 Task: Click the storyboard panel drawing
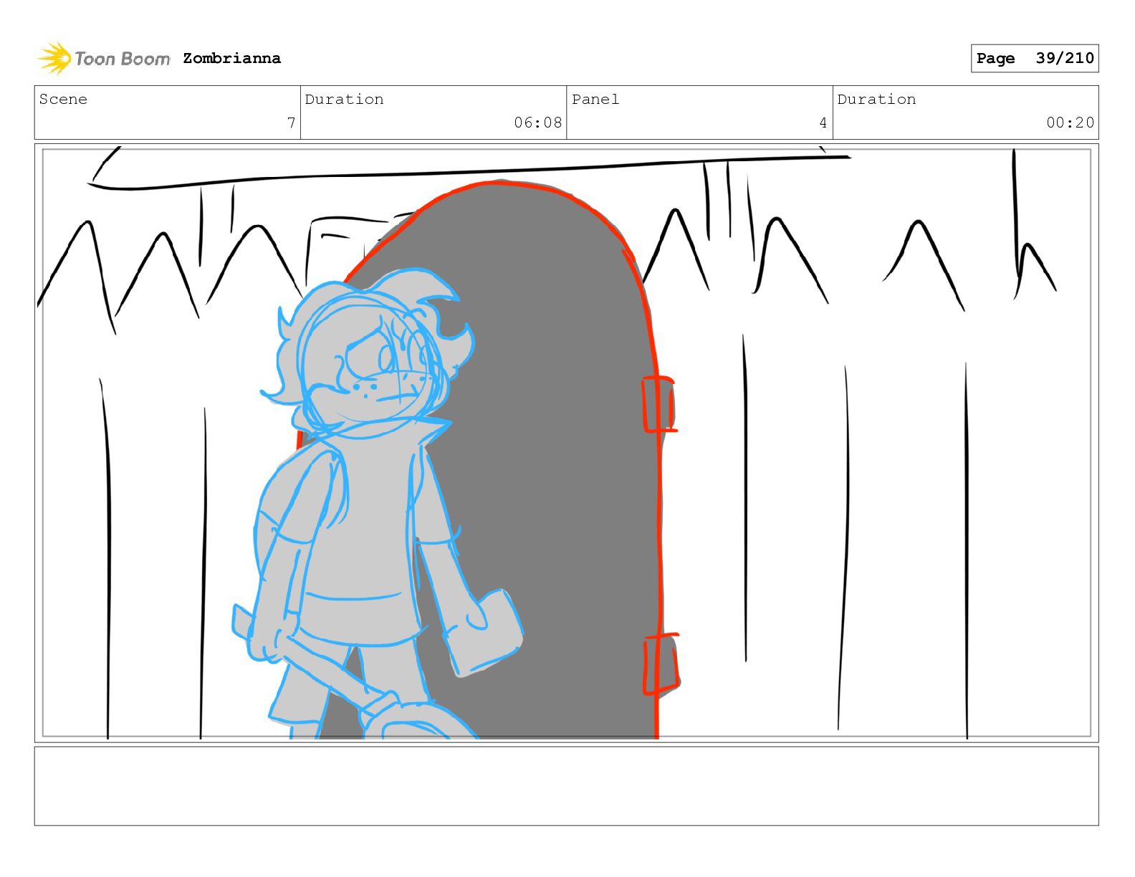(566, 443)
